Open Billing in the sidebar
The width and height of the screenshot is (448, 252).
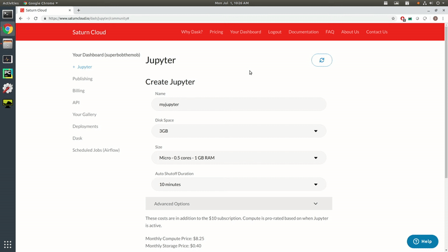(x=78, y=91)
